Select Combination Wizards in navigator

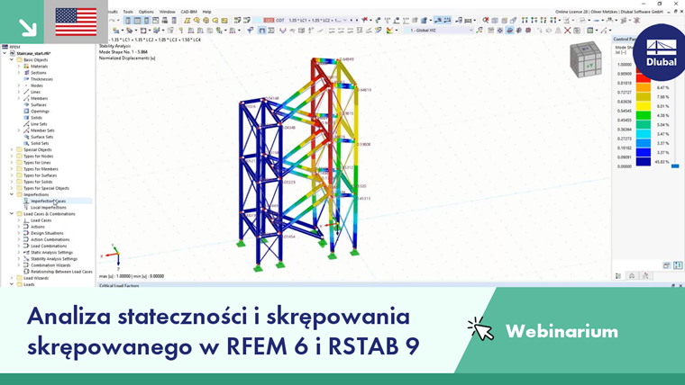click(50, 265)
